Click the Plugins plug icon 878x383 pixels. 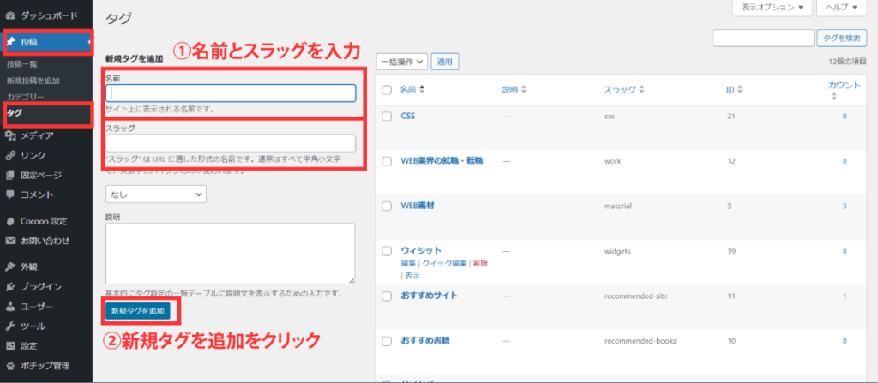(x=10, y=286)
